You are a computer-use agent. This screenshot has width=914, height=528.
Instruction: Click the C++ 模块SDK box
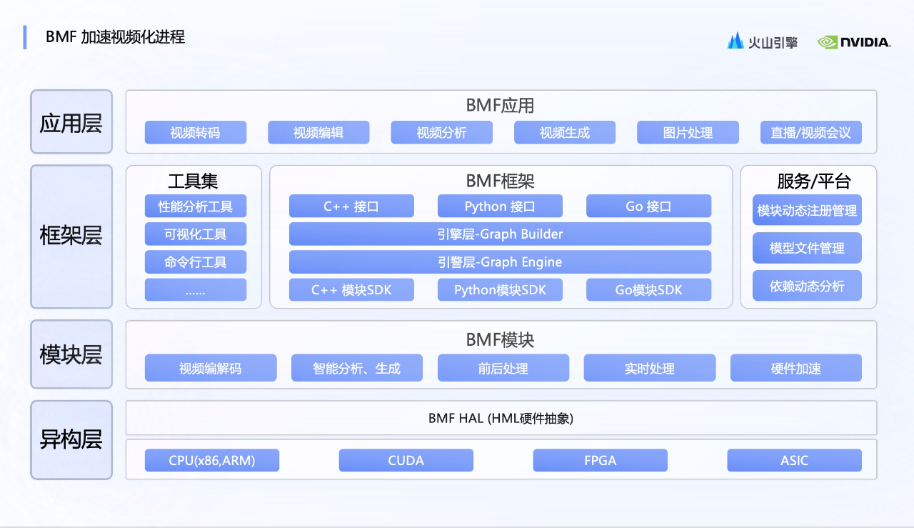click(x=351, y=289)
